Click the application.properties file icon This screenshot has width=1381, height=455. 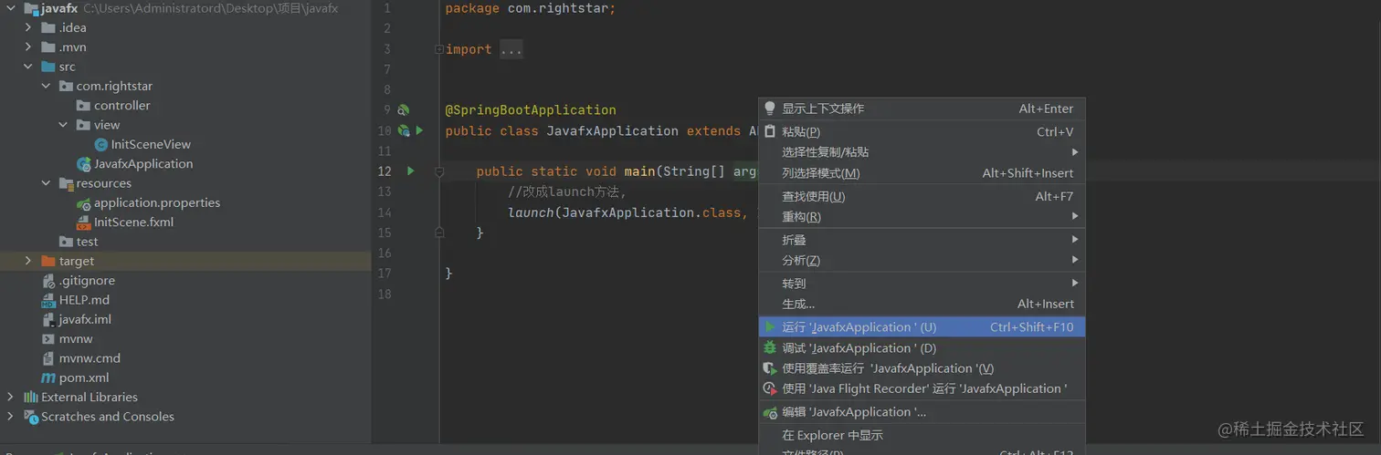[x=84, y=203]
